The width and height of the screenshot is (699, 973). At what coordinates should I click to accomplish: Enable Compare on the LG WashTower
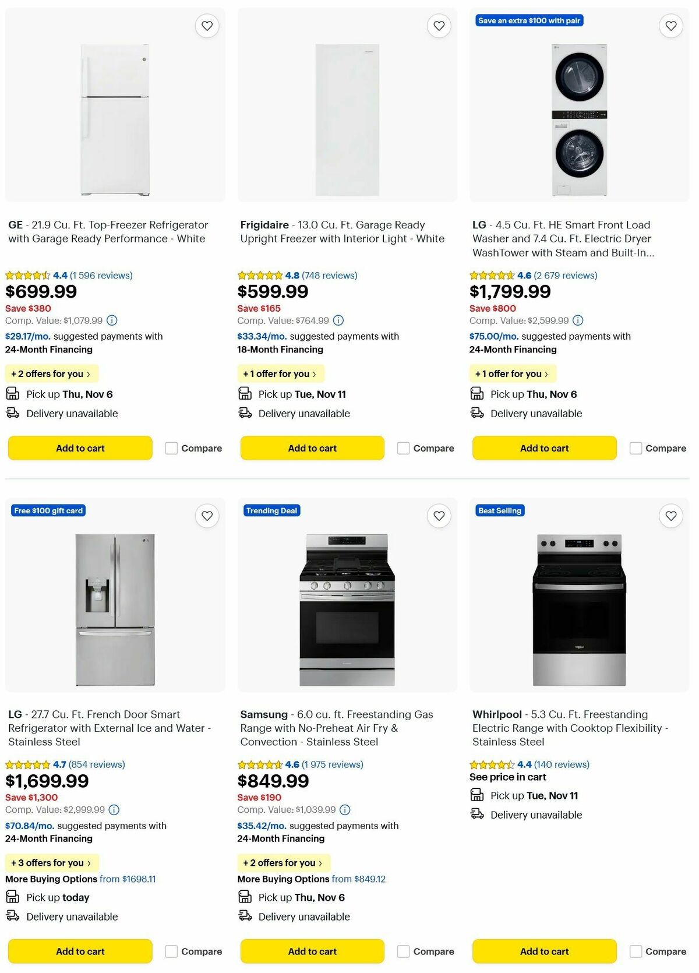tap(635, 448)
